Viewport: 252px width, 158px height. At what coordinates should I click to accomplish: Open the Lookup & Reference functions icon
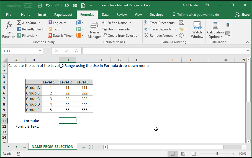tap(79, 23)
